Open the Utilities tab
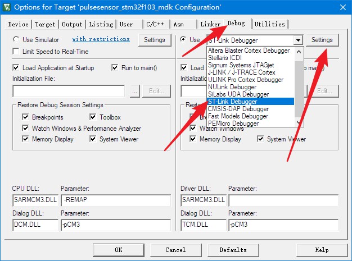The height and width of the screenshot is (261, 352). (270, 24)
